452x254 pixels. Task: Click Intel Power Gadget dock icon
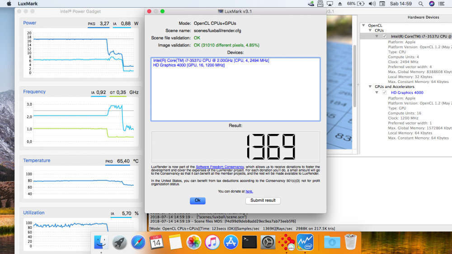click(305, 242)
